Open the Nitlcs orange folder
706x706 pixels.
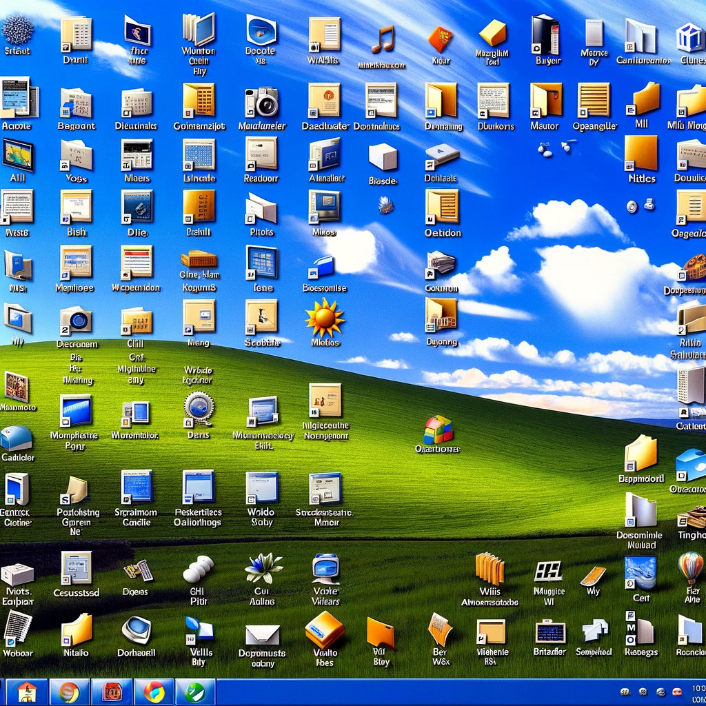point(641,154)
